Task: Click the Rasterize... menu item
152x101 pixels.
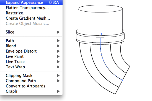Action: pyautogui.click(x=31, y=13)
